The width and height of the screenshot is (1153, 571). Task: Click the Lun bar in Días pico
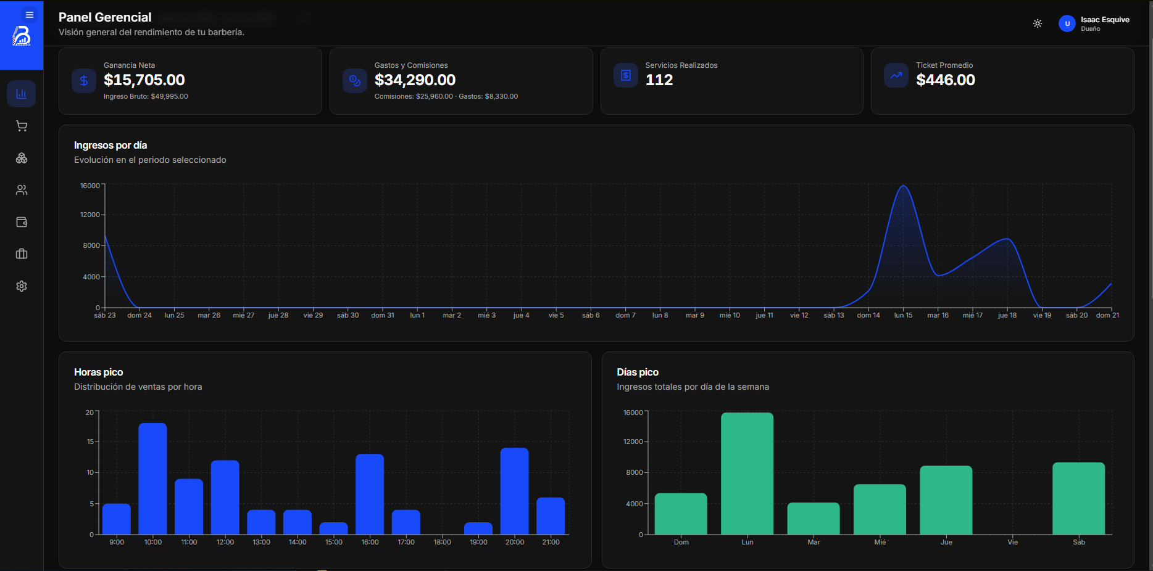tap(747, 474)
